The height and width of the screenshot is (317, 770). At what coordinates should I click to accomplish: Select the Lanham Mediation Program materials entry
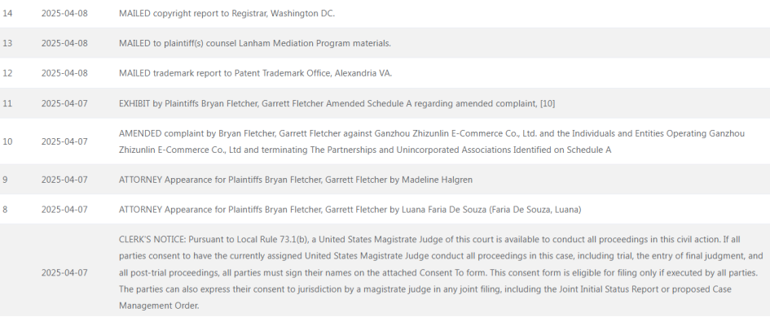(x=255, y=43)
